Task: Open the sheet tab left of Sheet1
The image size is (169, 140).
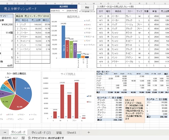Action: click(x=59, y=133)
